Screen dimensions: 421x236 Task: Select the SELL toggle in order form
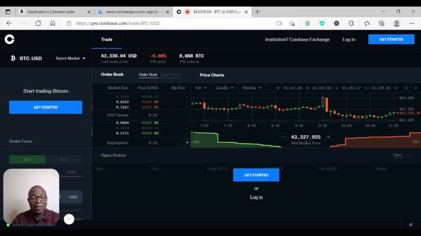pos(64,159)
